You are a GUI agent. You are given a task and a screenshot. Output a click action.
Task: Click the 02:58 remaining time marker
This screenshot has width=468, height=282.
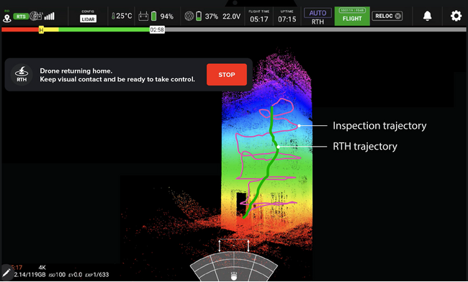coord(157,29)
